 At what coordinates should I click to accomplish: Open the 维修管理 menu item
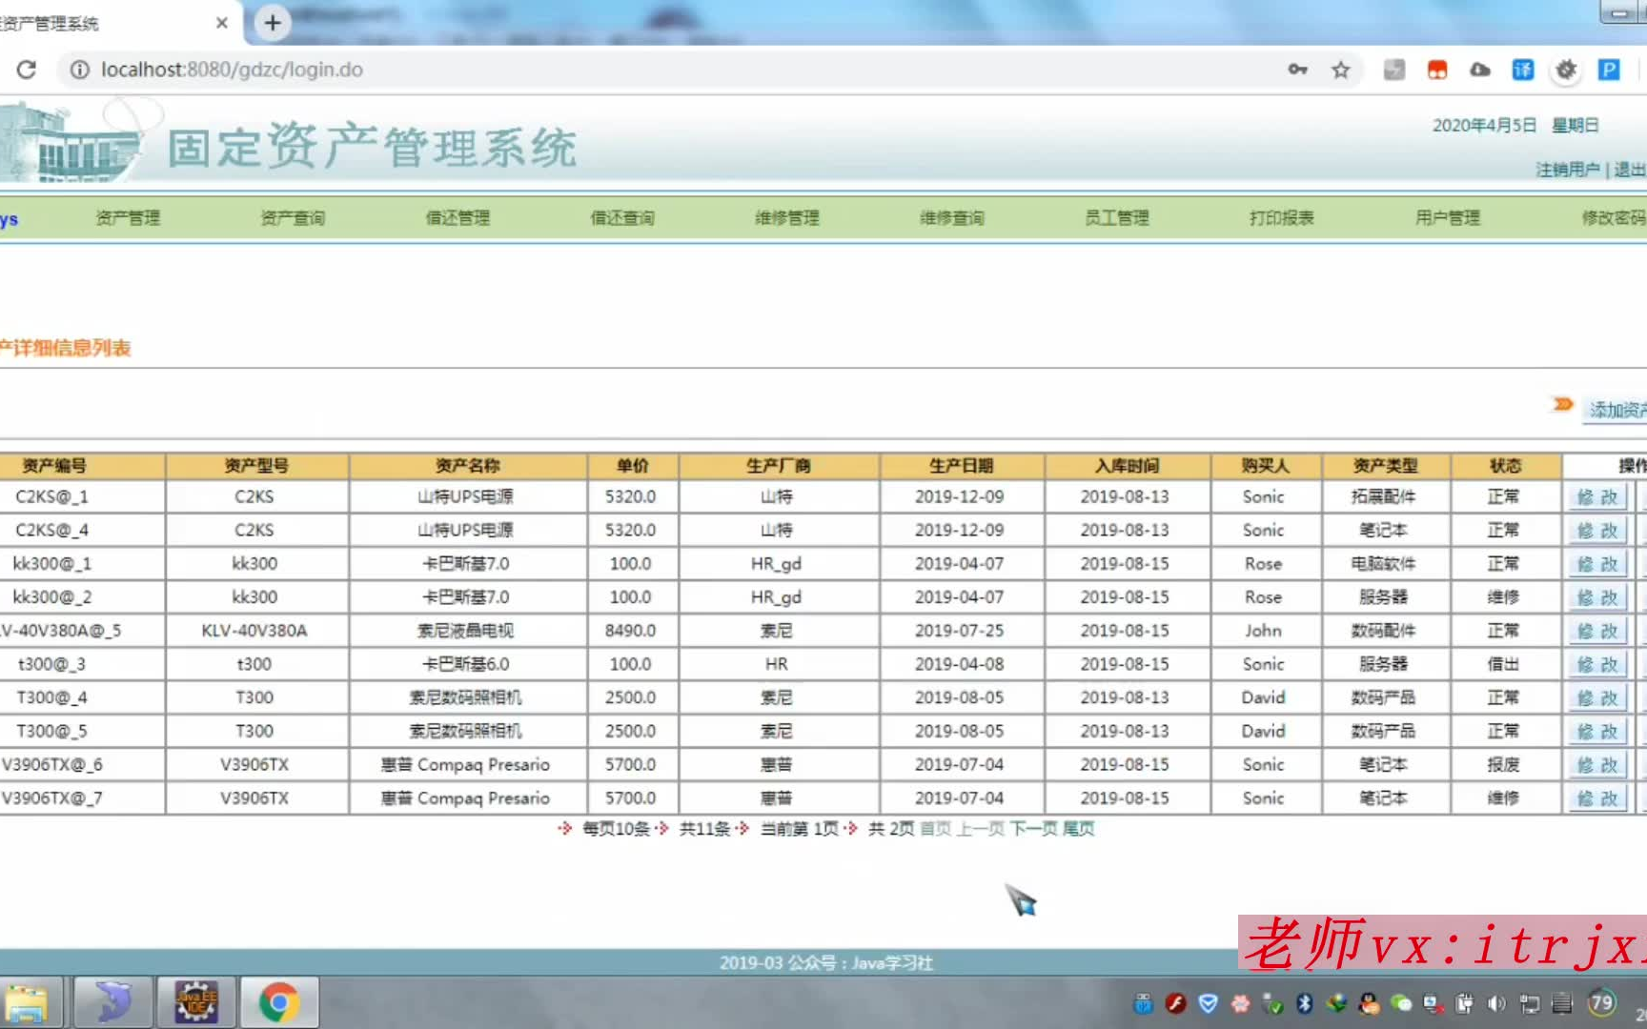(x=786, y=217)
